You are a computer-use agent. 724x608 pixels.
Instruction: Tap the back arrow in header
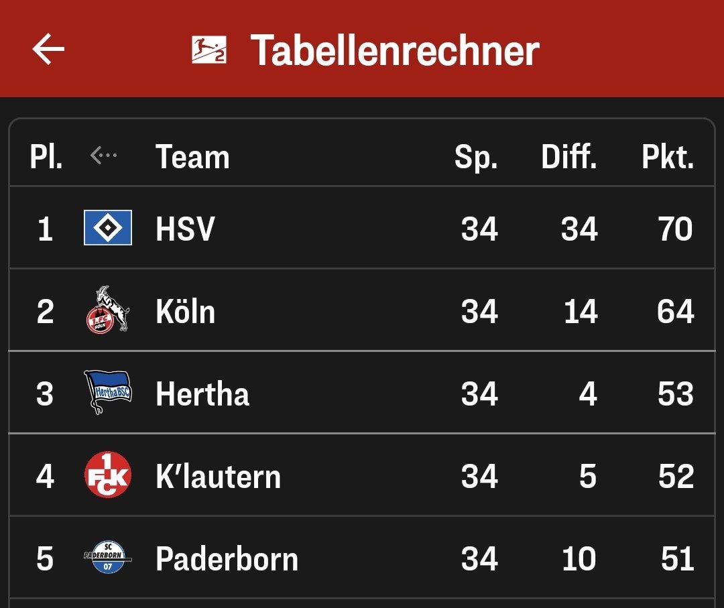click(x=48, y=48)
